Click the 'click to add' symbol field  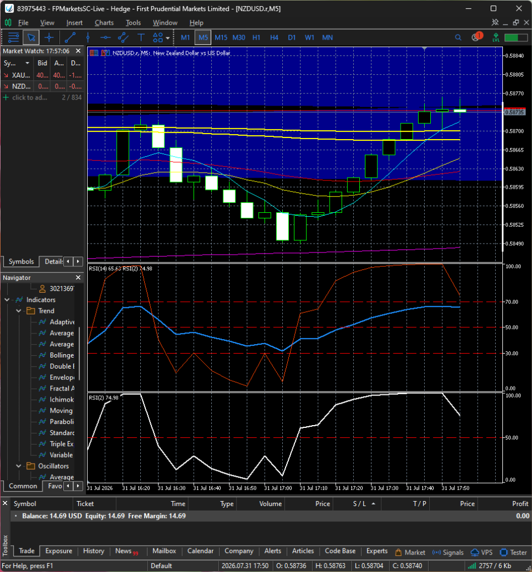pyautogui.click(x=30, y=97)
